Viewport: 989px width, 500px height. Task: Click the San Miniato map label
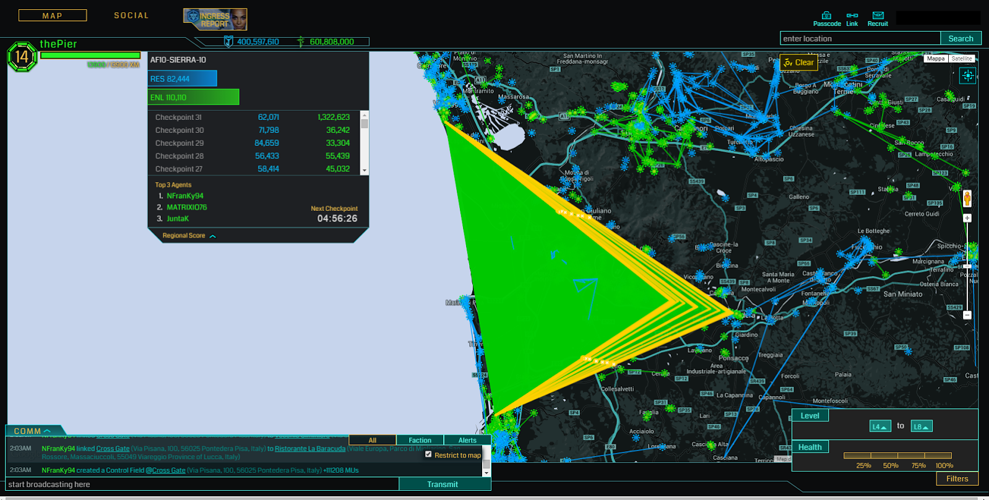click(902, 294)
